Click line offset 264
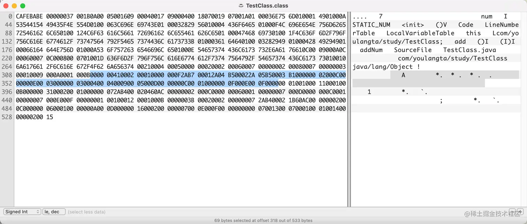This screenshot has height=224, width=527. (7, 67)
